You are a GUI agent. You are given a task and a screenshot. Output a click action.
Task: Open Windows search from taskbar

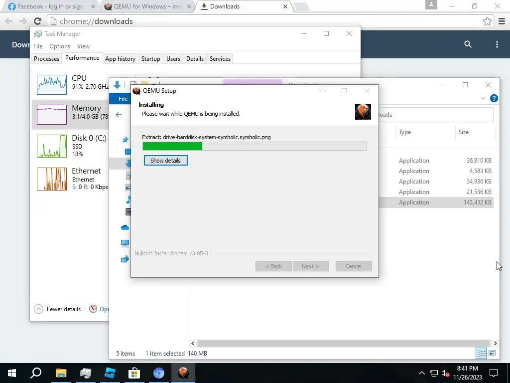(x=36, y=373)
